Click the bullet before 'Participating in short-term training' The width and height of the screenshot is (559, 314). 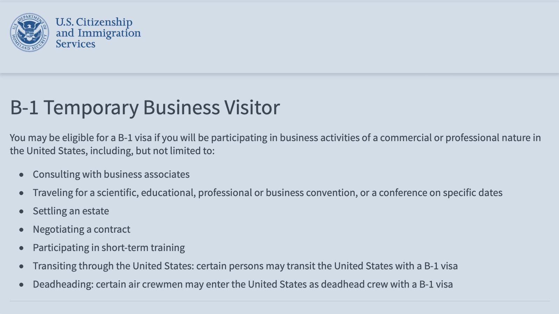pos(22,248)
